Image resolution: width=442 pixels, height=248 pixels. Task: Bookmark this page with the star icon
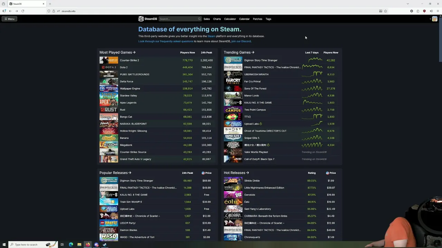tap(385, 11)
